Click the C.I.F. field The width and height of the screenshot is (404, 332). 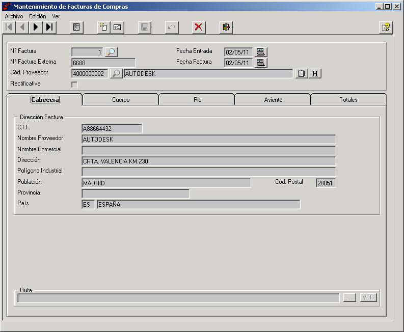click(x=112, y=128)
